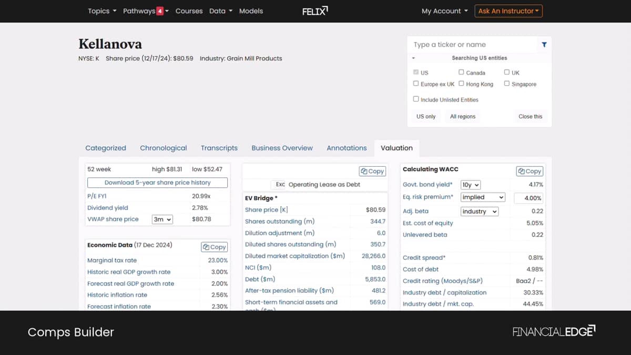Viewport: 631px width, 355px height.
Task: Change Govt. bond yield 10y dropdown
Action: (x=471, y=185)
